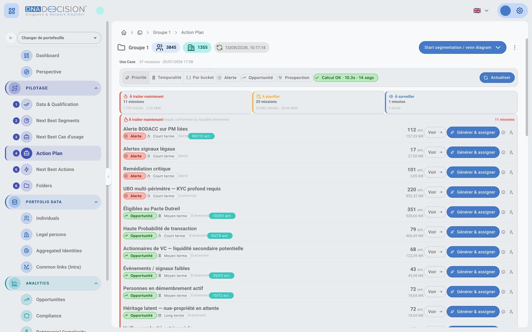Image resolution: width=532 pixels, height=332 pixels.
Task: Click the Groupe 1 breadcrumb link
Action: (162, 33)
